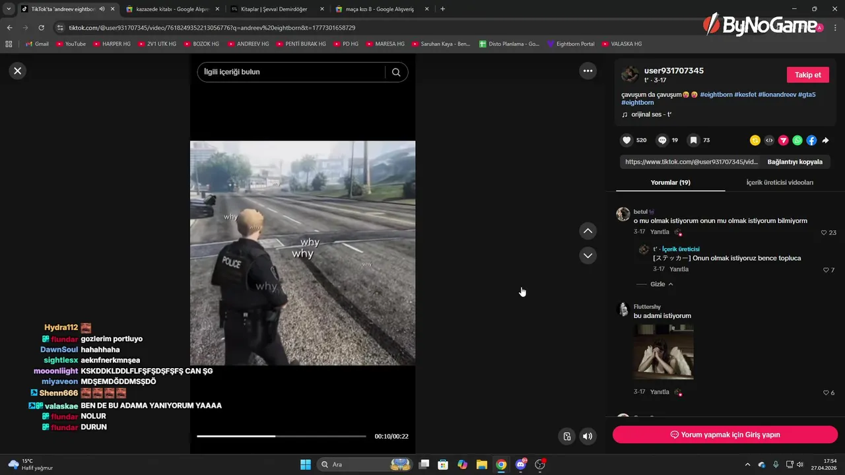
Task: Mute the TikTok tab via speaker icon
Action: (102, 9)
